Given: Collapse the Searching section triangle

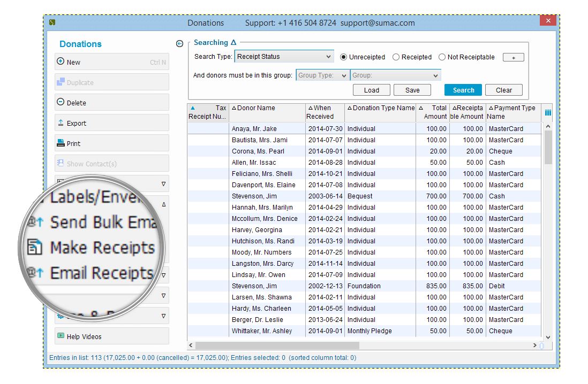Looking at the screenshot, I should [x=233, y=42].
